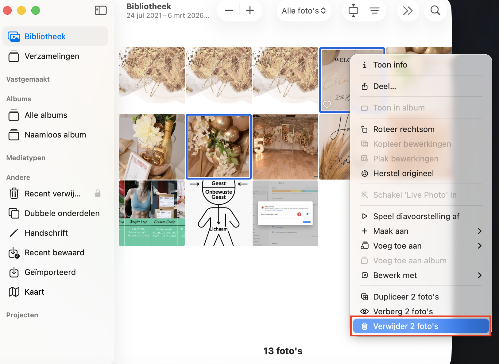Click the zoom out minus button

(x=229, y=10)
